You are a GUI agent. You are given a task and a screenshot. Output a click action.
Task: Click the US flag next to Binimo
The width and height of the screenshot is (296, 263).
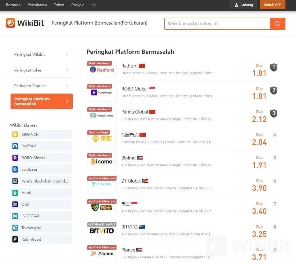140,158
